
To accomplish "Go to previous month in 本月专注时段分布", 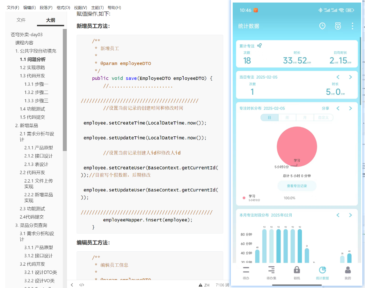I will (338, 215).
